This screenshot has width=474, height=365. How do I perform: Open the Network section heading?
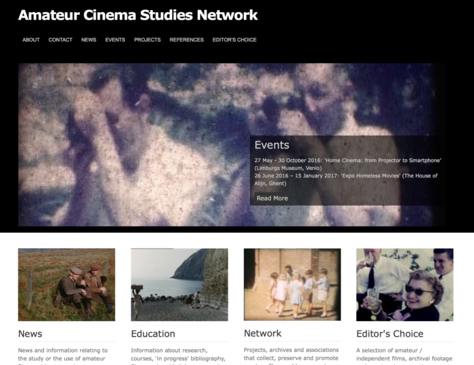263,333
